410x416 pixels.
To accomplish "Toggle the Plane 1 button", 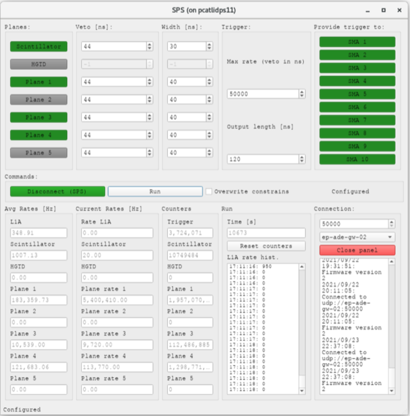I will tap(39, 82).
